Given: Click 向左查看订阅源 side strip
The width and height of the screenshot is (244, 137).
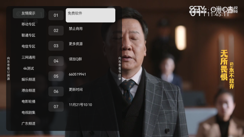Looking at the screenshot, I should [x=8, y=68].
